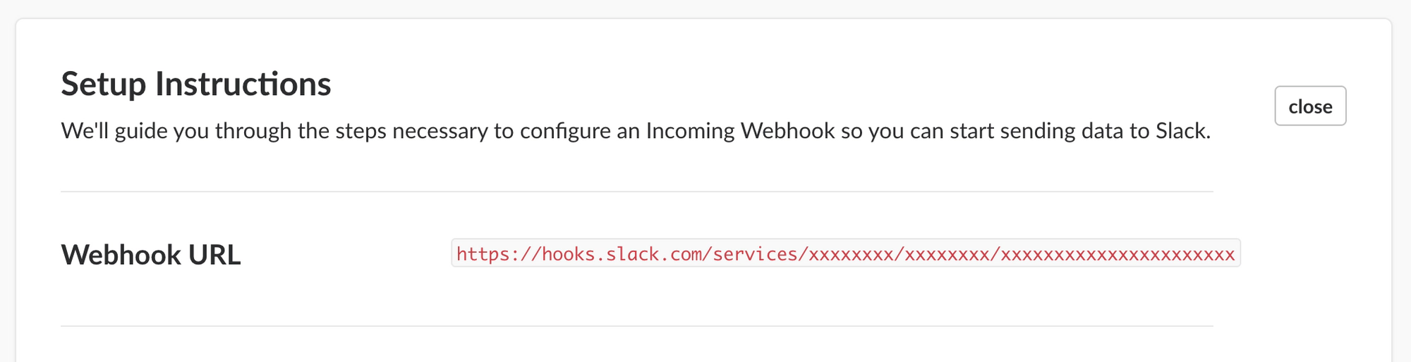Click the second x-masked URL token
The width and height of the screenshot is (1411, 362).
click(x=947, y=254)
